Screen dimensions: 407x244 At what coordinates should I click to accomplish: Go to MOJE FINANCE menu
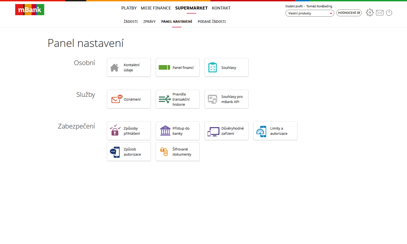156,8
